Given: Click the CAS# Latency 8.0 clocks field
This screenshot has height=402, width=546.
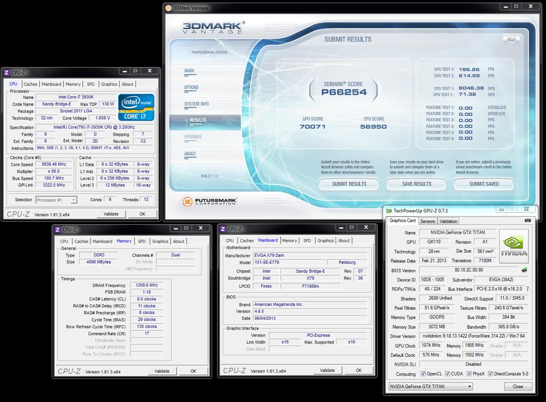Looking at the screenshot, I should pyautogui.click(x=147, y=299).
